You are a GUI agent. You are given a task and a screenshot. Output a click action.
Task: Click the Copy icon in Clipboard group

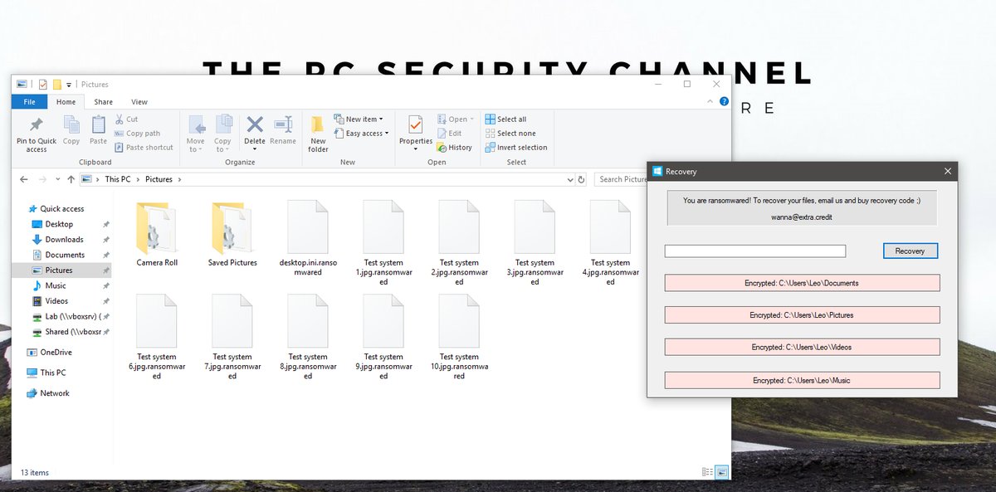tap(71, 125)
